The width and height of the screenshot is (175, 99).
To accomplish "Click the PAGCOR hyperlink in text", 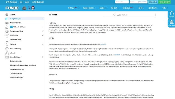I will (103, 44).
